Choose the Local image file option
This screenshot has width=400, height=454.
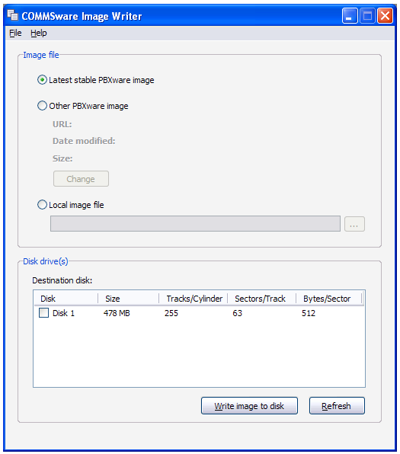(42, 205)
